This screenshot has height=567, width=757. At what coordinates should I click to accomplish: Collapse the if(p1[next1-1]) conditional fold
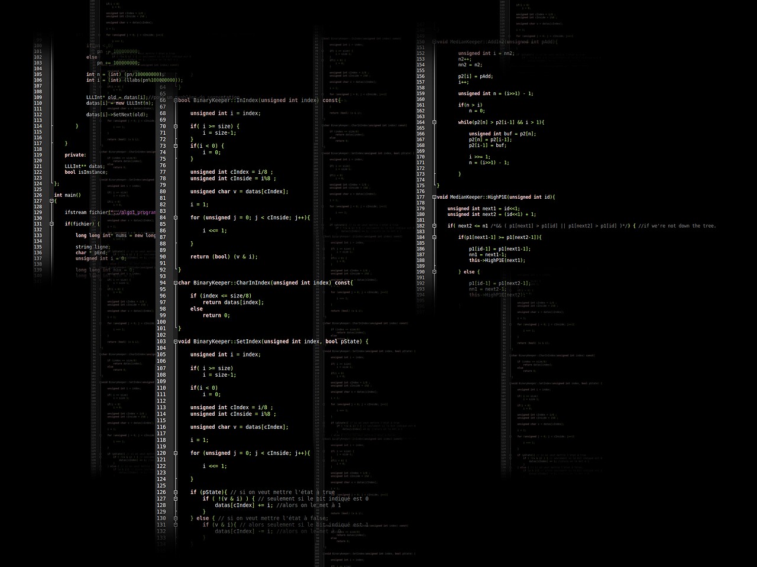(x=435, y=237)
